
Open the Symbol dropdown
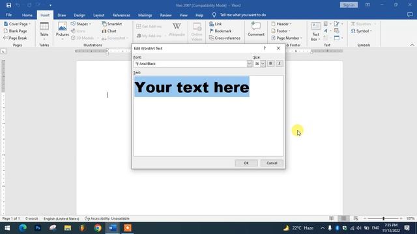pos(362,31)
